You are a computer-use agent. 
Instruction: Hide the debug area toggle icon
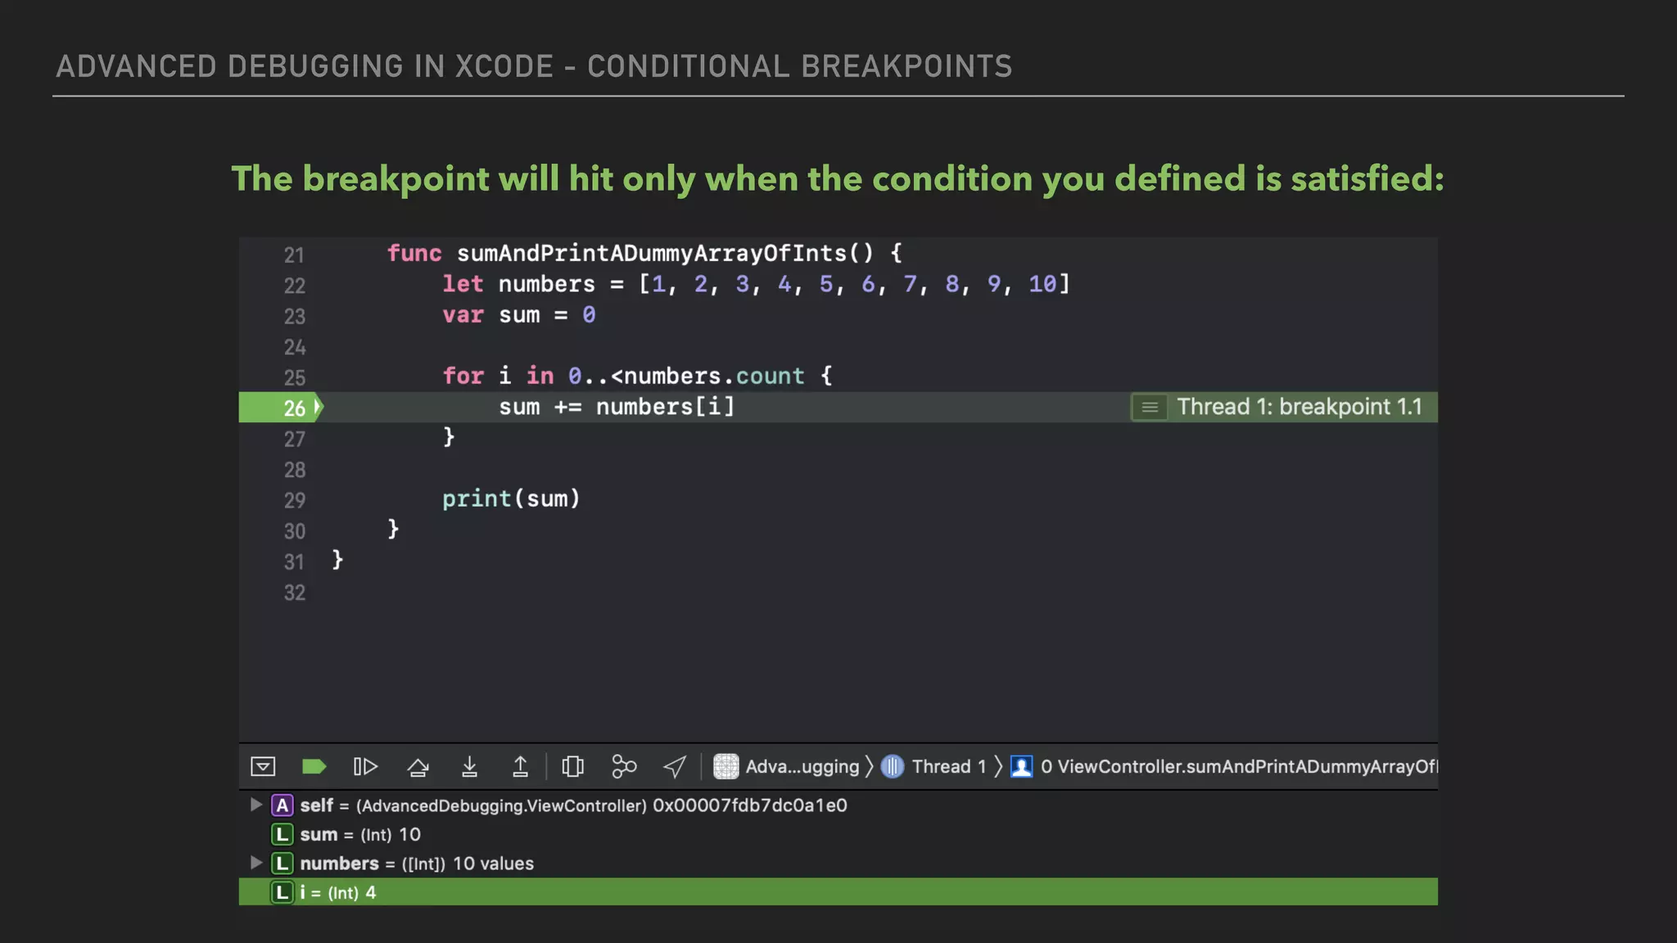[263, 766]
